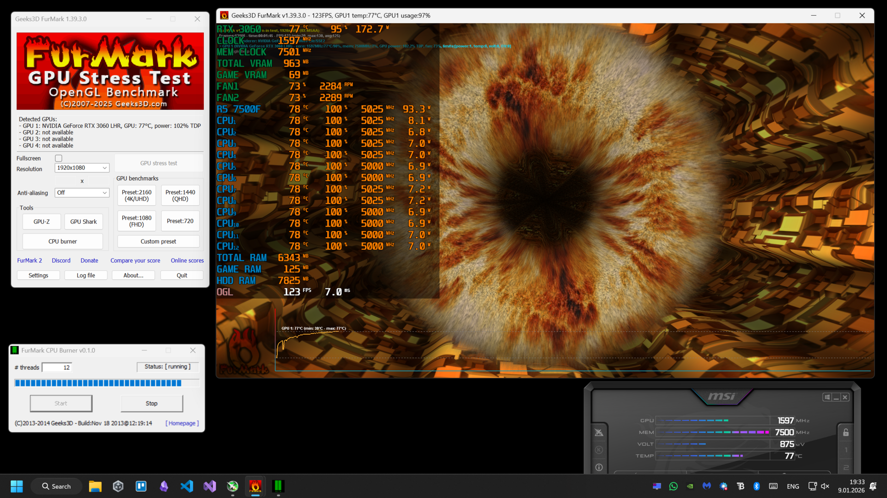This screenshot has height=498, width=887.
Task: Click the MSI Afterburner airplane logo icon
Action: click(x=599, y=432)
